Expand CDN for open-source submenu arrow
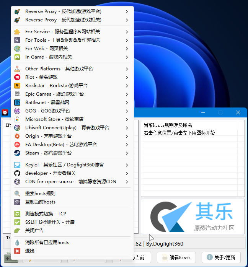This screenshot has height=267, width=248. pos(127,182)
